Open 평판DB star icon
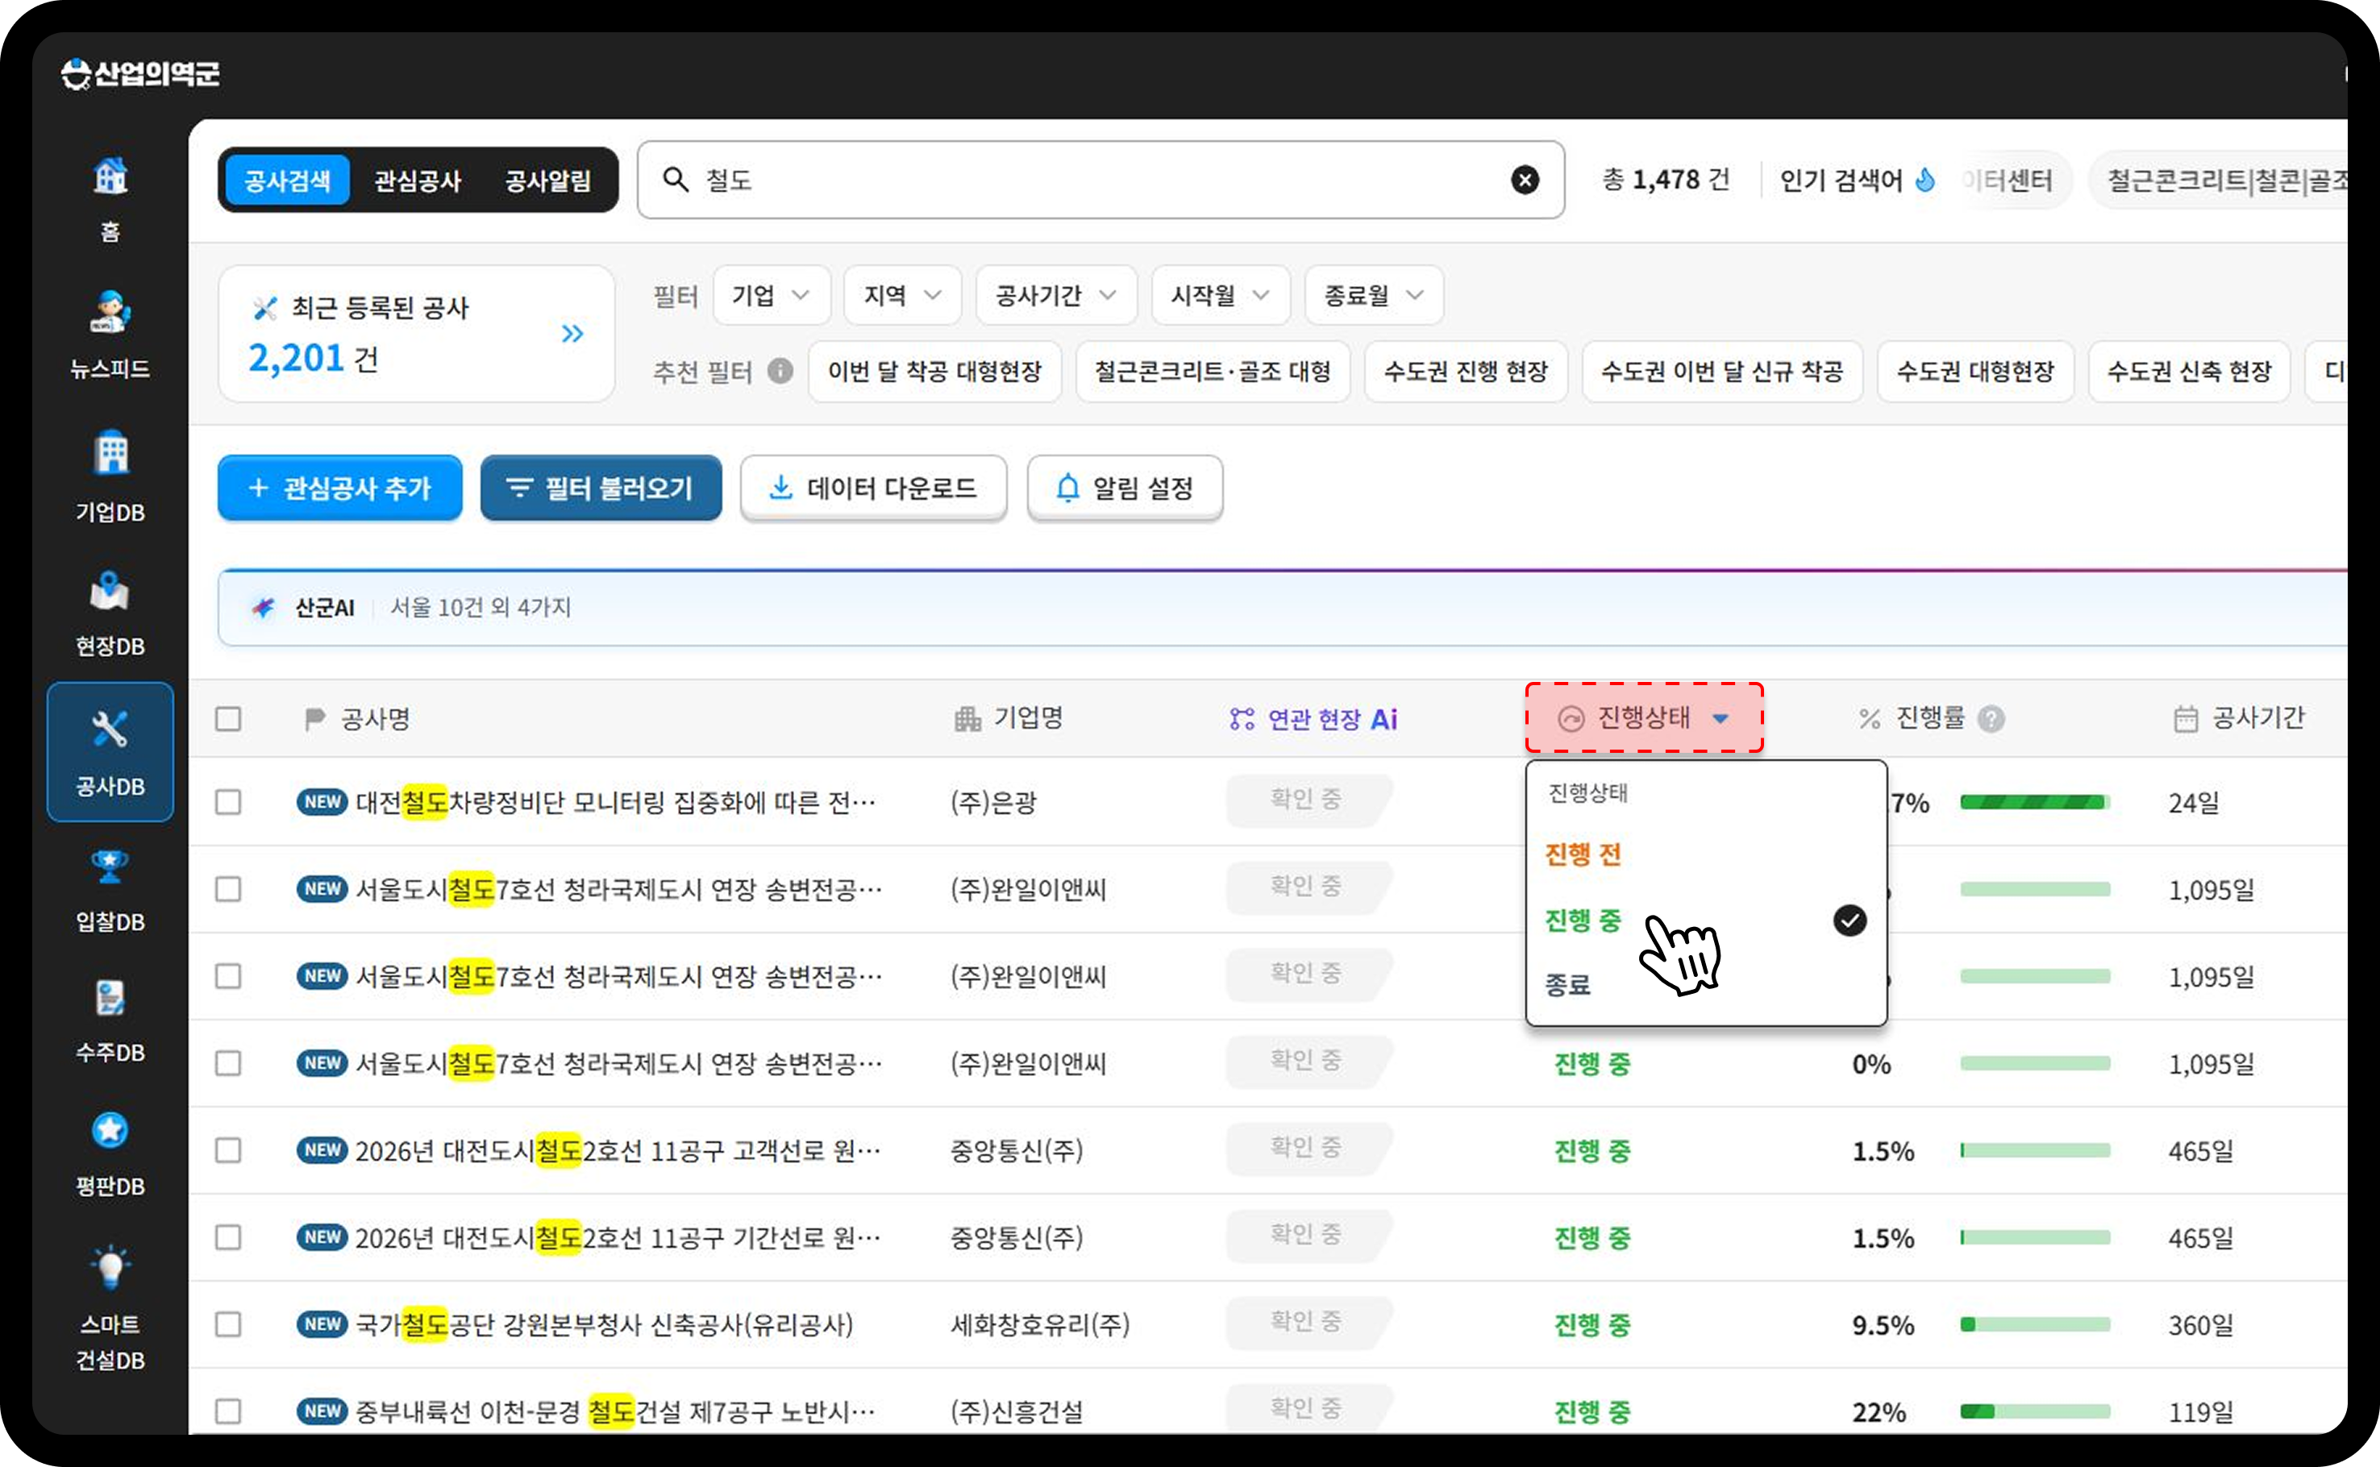 coord(110,1129)
